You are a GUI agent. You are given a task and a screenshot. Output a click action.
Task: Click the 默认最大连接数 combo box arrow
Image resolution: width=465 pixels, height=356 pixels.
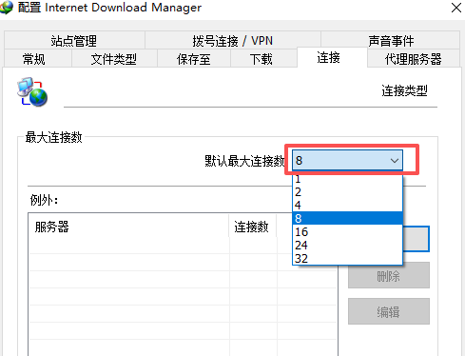point(395,161)
